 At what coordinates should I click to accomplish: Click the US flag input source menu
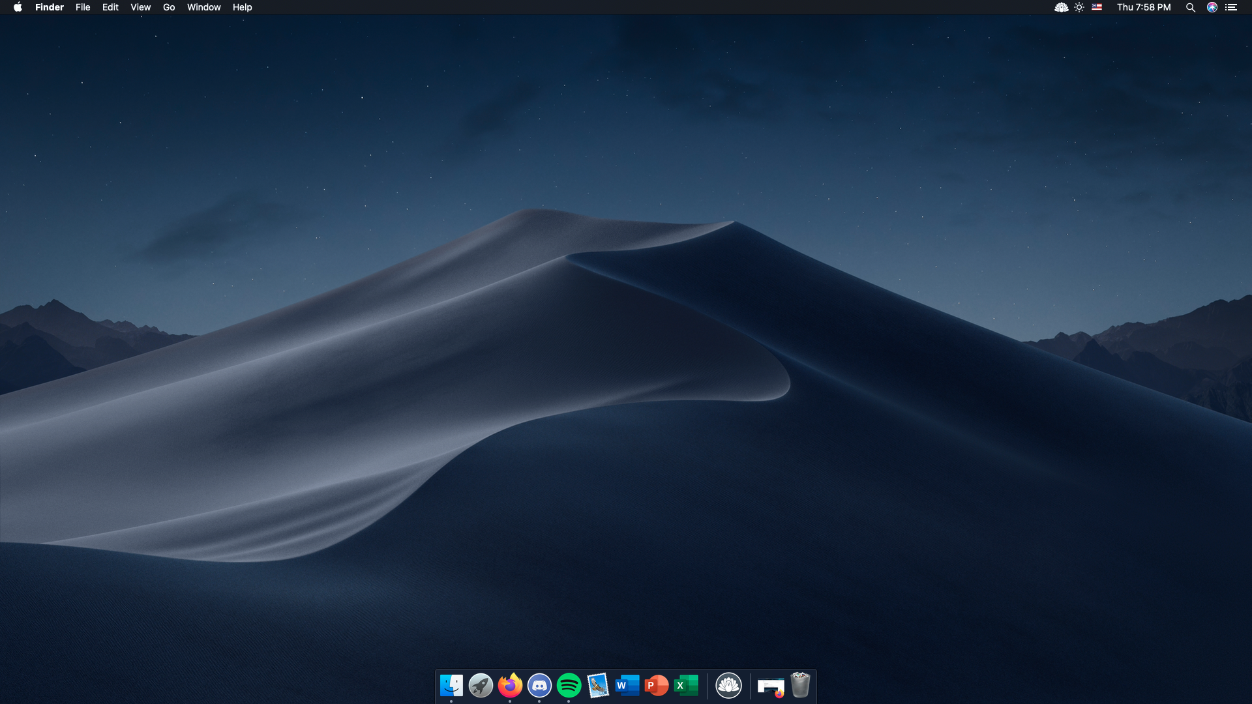(x=1097, y=7)
